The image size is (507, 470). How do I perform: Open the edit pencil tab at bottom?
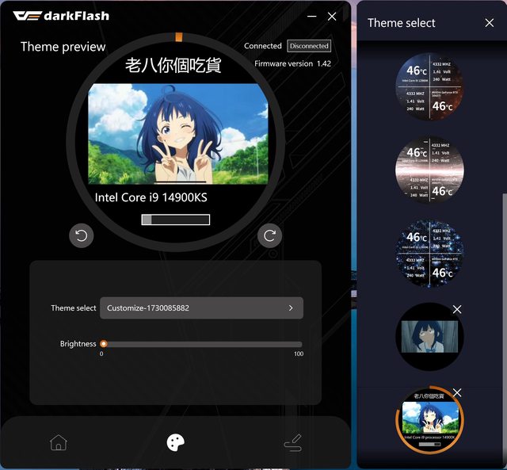[x=293, y=443]
